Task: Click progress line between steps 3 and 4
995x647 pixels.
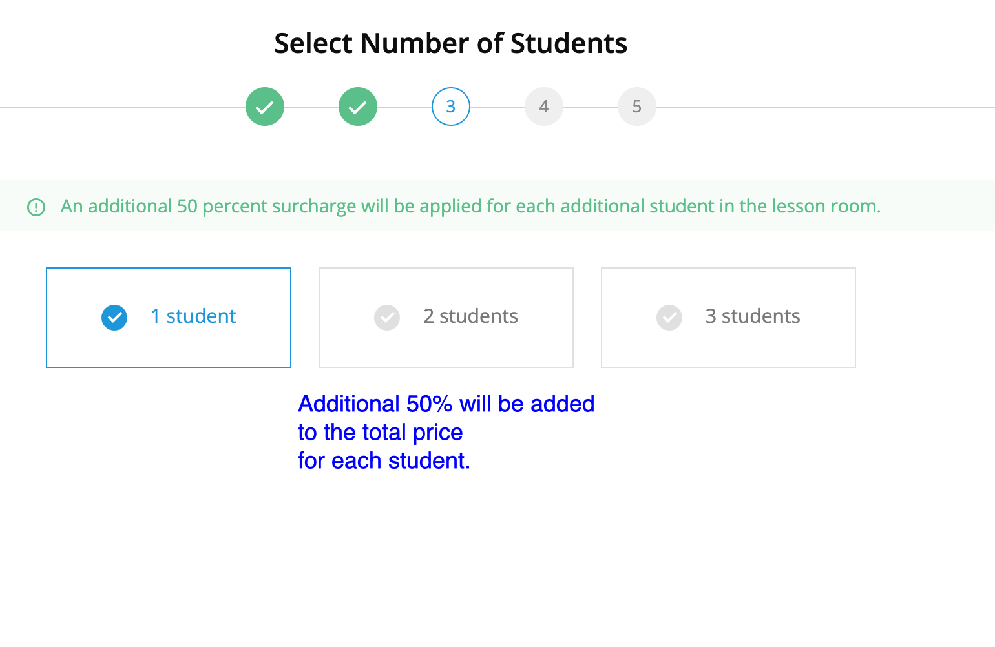Action: coord(497,107)
